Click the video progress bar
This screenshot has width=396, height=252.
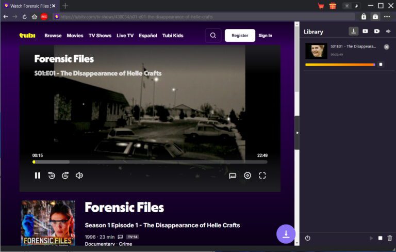tap(150, 162)
